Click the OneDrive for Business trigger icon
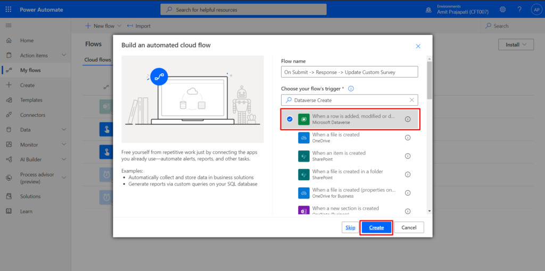This screenshot has height=271, width=545. click(x=304, y=193)
